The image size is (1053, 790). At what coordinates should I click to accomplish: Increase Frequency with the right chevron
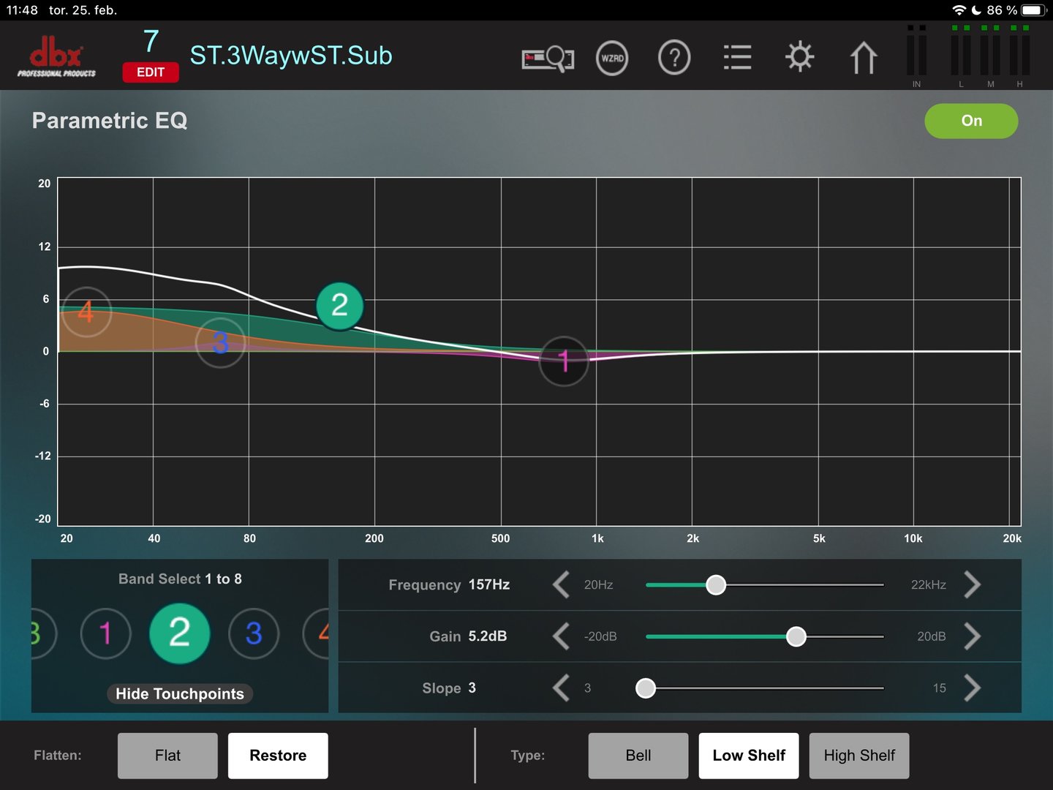tap(972, 584)
